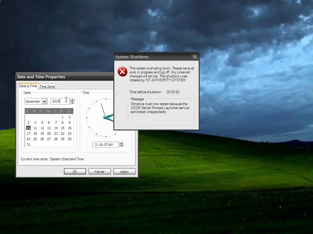Select day 18 in the calendar
Image resolution: width=313 pixels, height=234 pixels.
(x=35, y=133)
